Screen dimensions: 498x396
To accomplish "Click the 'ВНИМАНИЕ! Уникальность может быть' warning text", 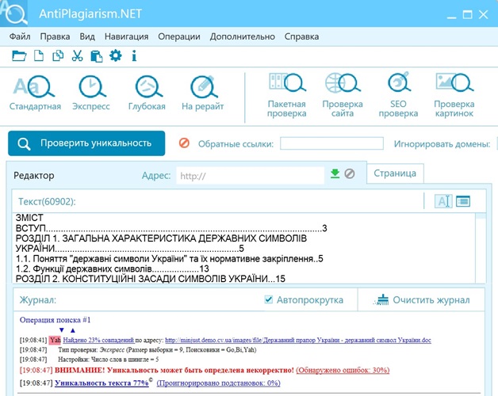I will tap(174, 370).
